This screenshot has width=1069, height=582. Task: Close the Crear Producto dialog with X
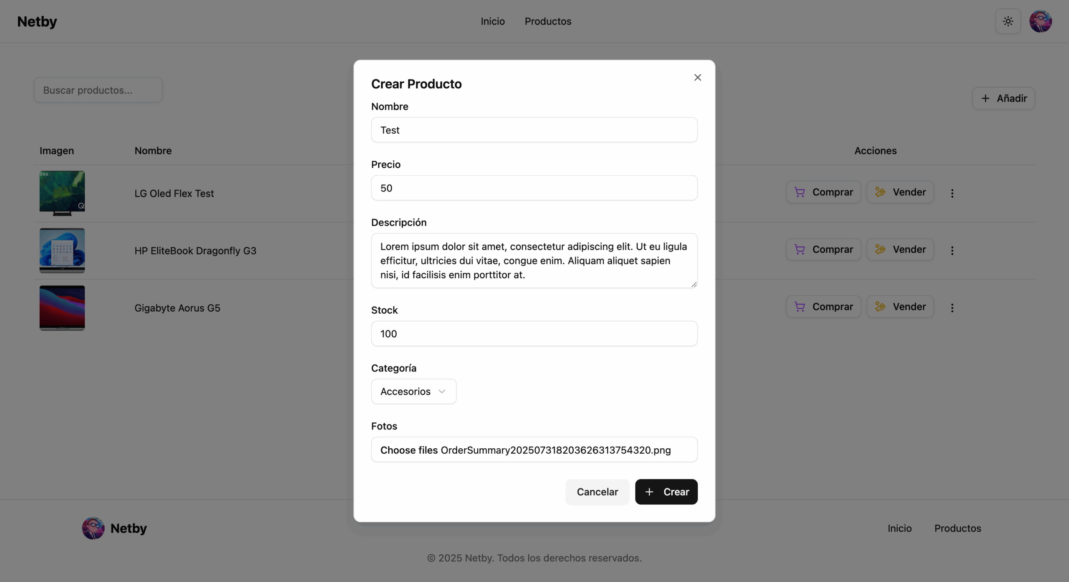[x=697, y=78]
